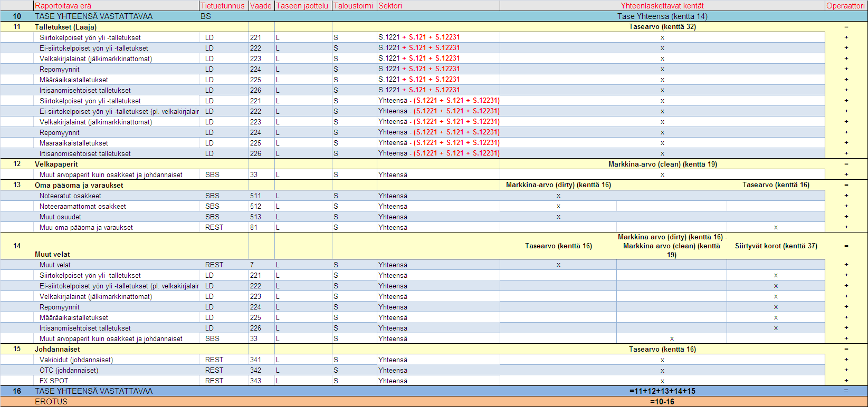Viewport: 868px width, 407px height.
Task: Click the 'Taseen jaottelu' column header
Action: click(302, 6)
